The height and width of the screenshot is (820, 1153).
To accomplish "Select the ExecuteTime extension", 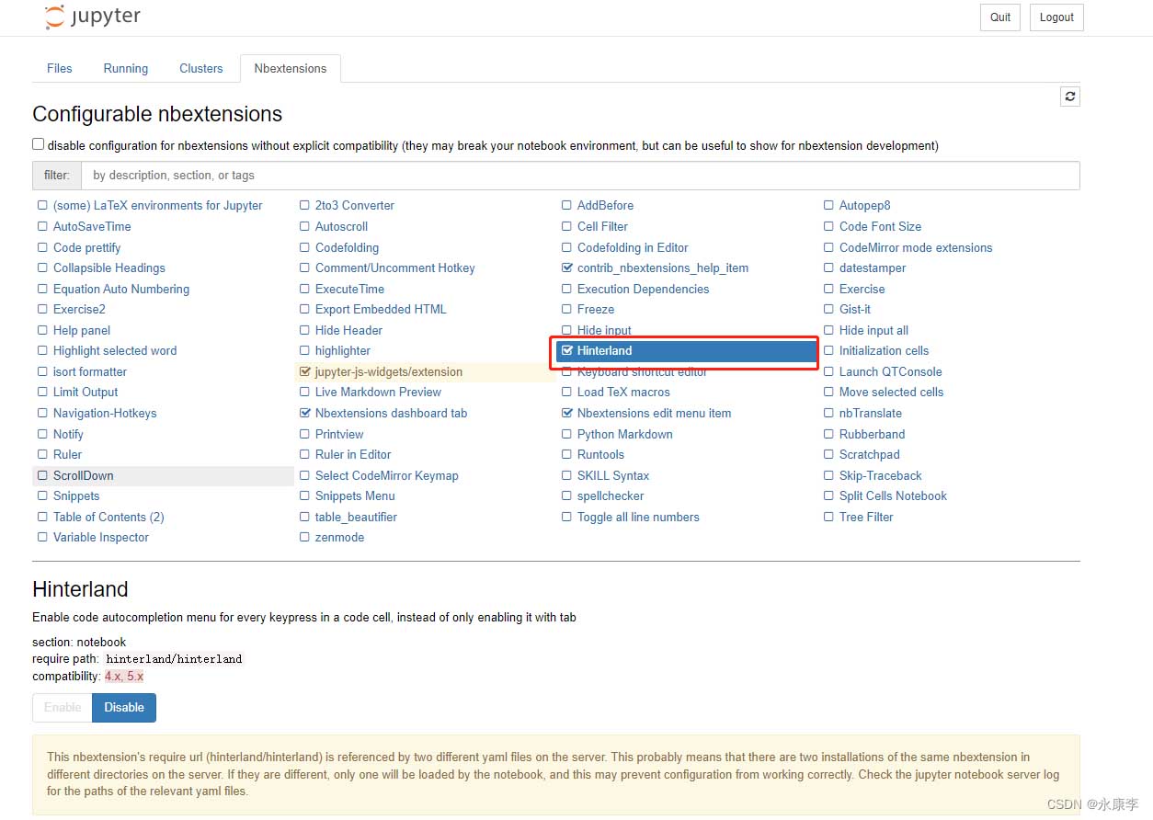I will (x=349, y=290).
